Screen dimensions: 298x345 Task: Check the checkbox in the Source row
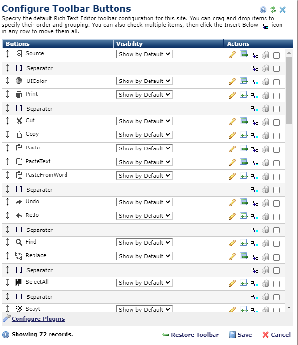pos(276,55)
